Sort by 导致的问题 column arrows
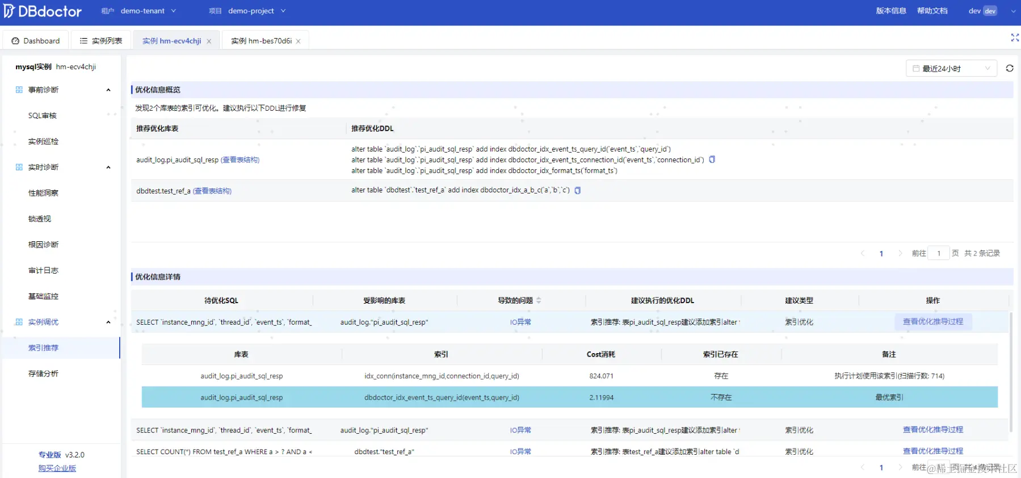Screen dimensions: 1021x478 539,300
